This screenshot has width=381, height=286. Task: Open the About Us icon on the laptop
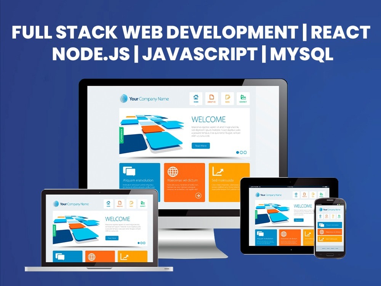tap(120, 204)
